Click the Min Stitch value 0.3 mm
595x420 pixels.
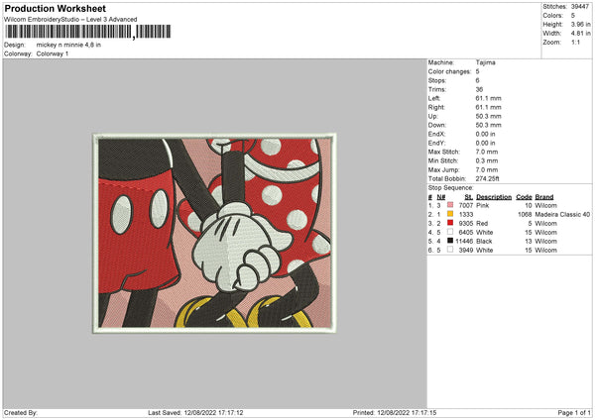(487, 160)
